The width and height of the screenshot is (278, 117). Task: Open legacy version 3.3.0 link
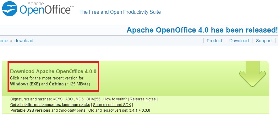[146, 110]
